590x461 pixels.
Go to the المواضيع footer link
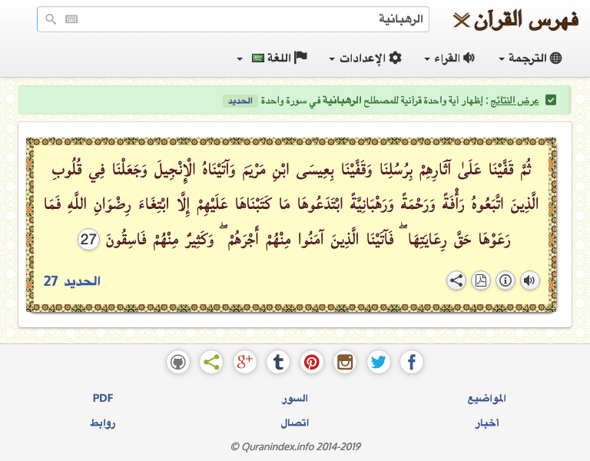tap(487, 398)
